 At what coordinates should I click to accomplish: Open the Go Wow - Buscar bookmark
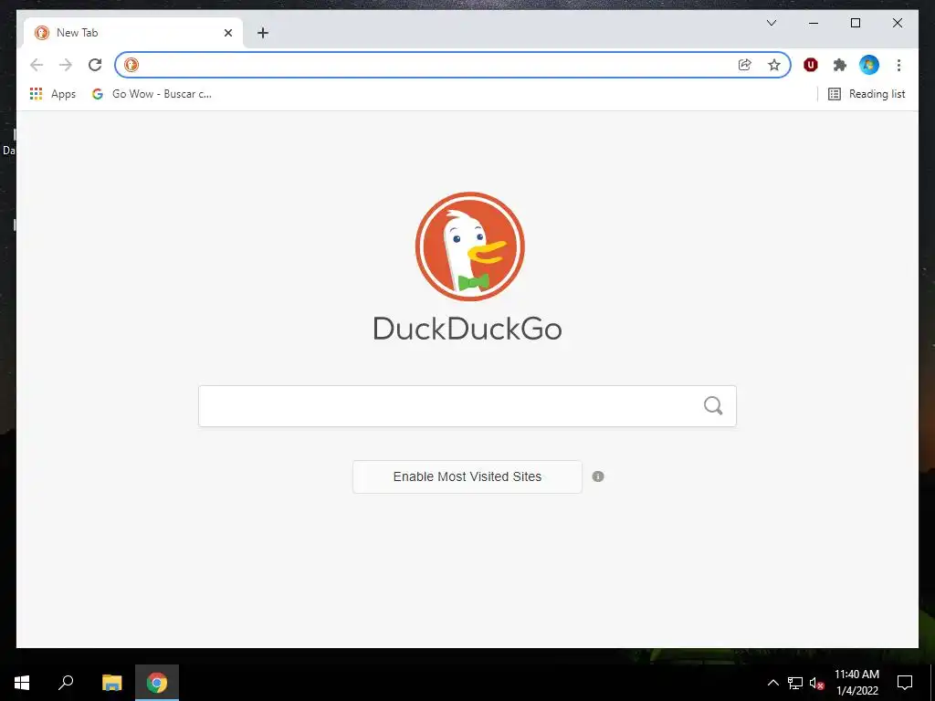[152, 94]
